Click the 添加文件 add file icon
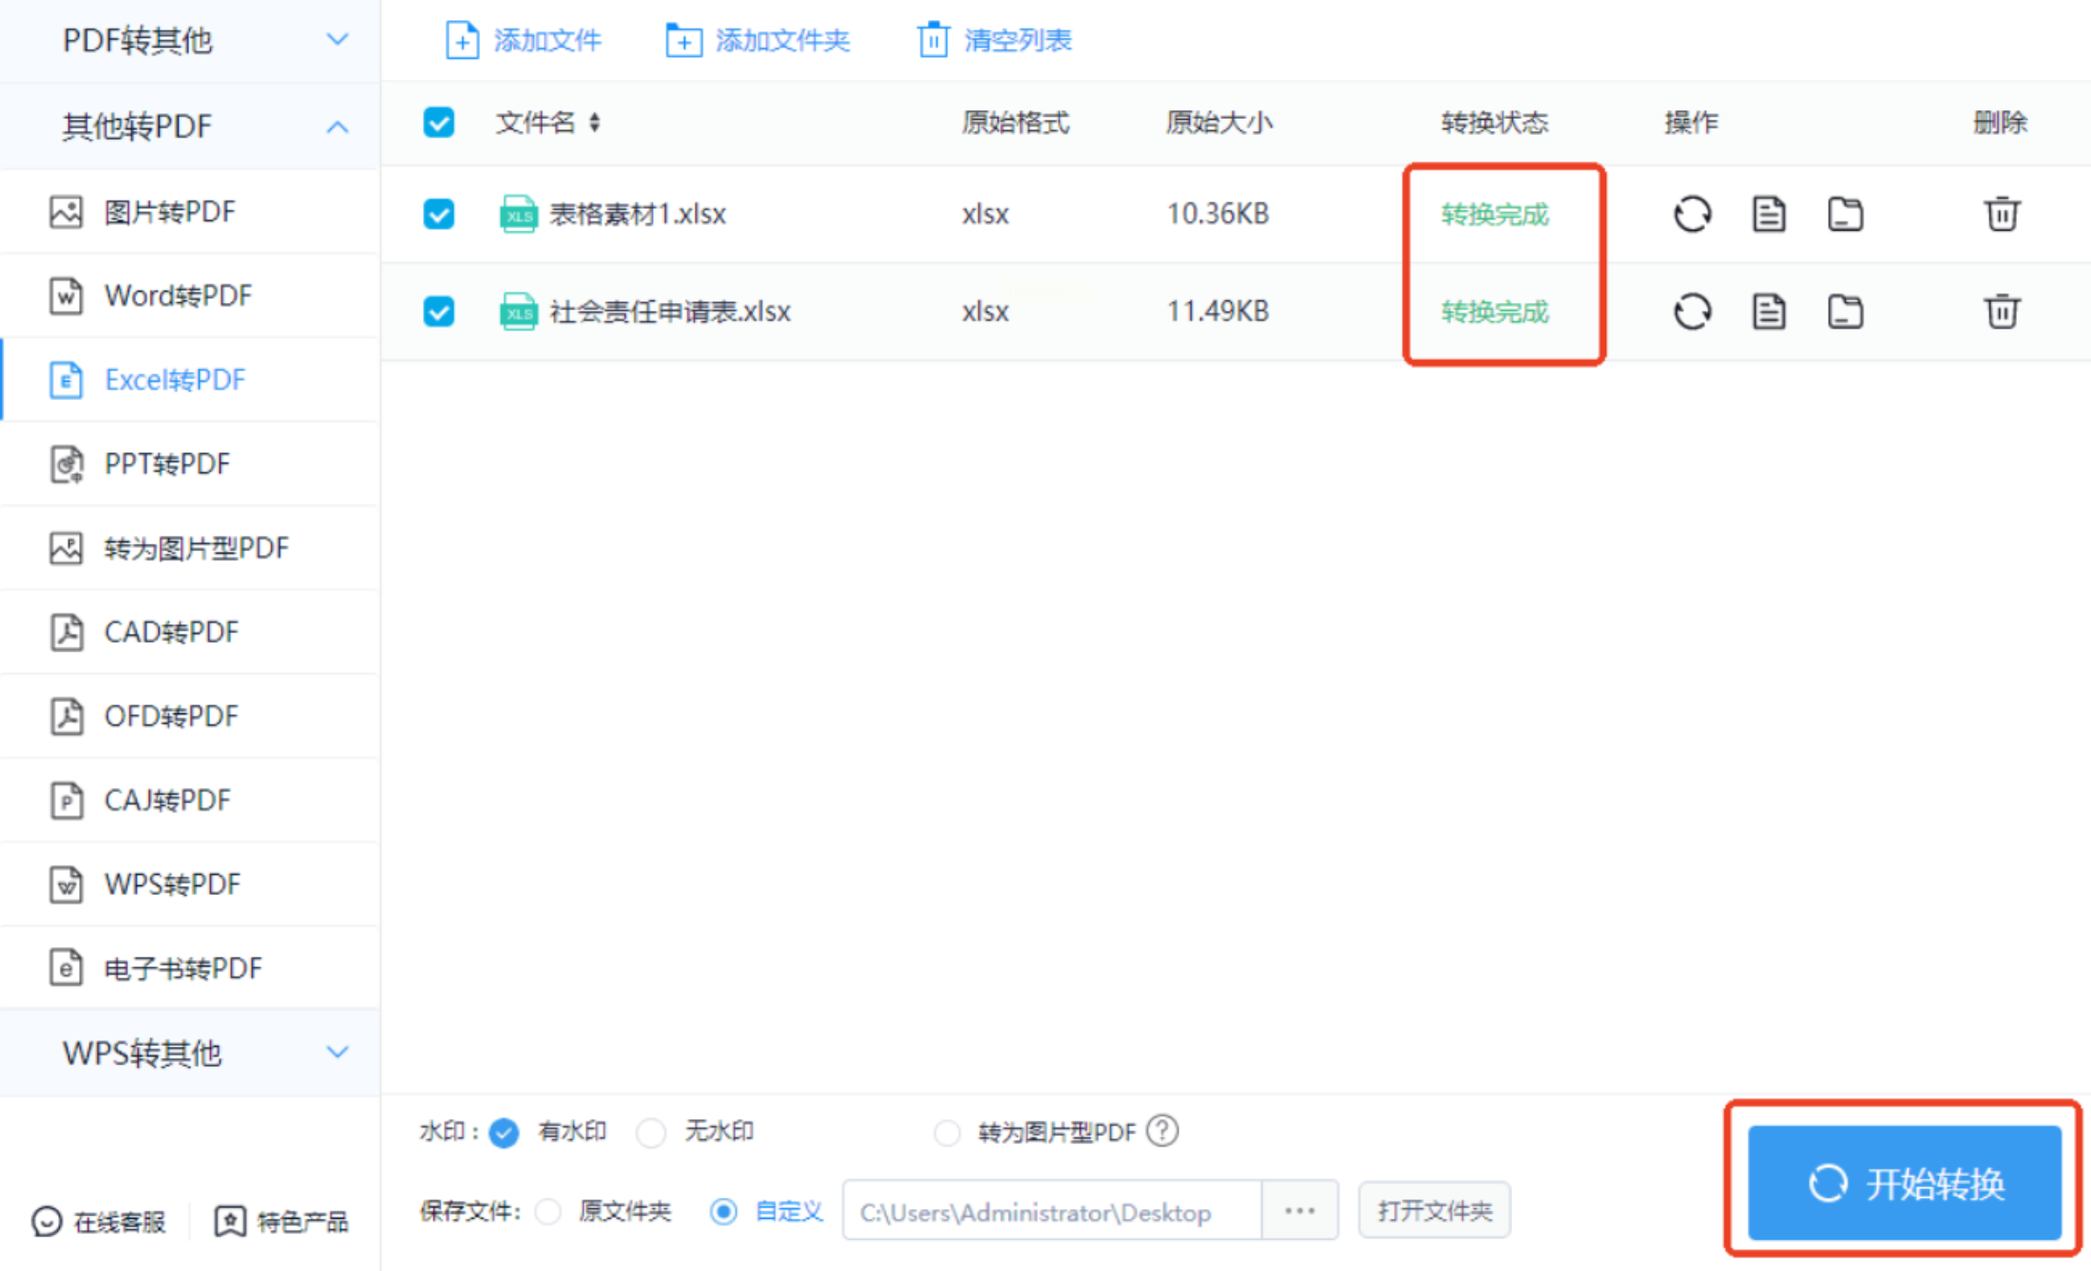Screen dimensions: 2091x1271 (x=462, y=41)
